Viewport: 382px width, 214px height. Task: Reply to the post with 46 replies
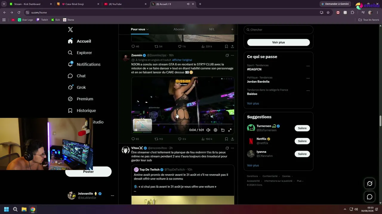pyautogui.click(x=135, y=46)
